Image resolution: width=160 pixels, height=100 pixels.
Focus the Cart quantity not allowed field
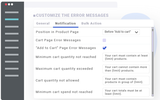pyautogui.click(x=126, y=80)
